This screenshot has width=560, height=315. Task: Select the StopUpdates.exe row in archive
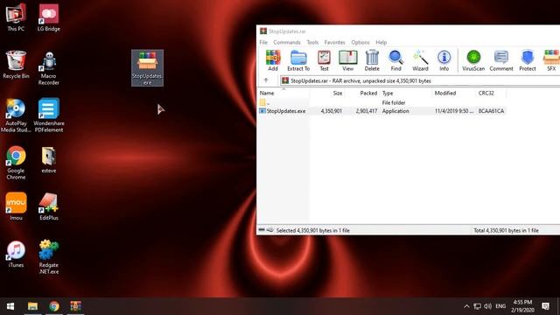381,111
